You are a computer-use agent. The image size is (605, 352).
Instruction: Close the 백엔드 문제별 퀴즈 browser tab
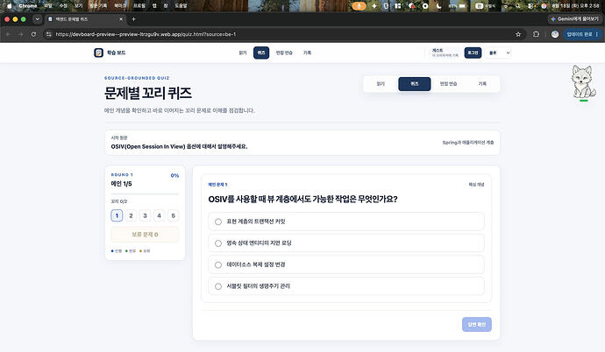pos(121,19)
